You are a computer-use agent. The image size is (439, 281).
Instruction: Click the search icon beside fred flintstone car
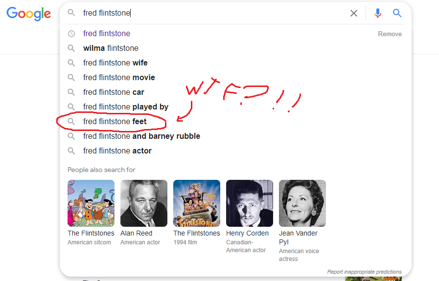pos(71,92)
